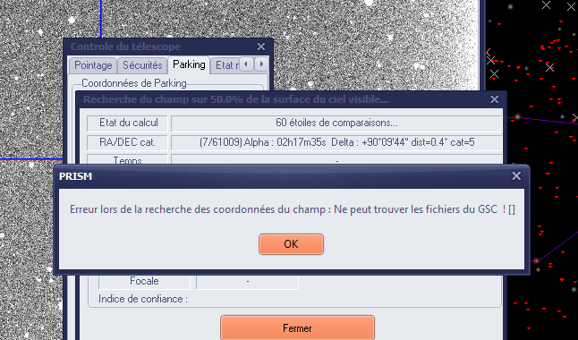
Task: Click the Focale value field
Action: click(x=247, y=281)
